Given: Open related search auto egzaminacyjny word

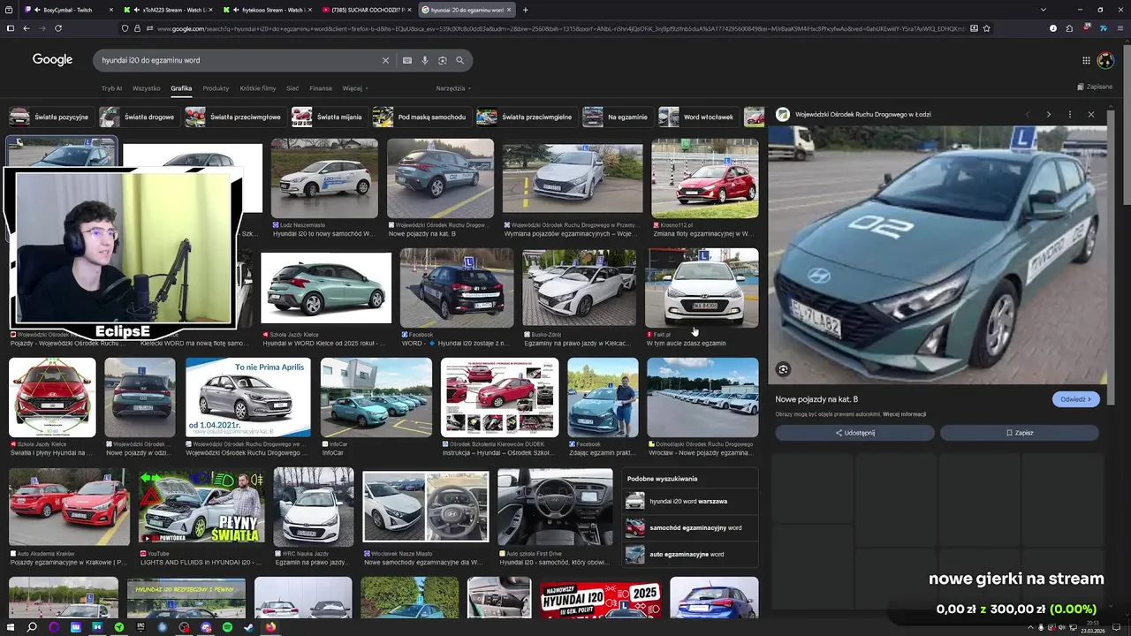Looking at the screenshot, I should click(x=689, y=554).
